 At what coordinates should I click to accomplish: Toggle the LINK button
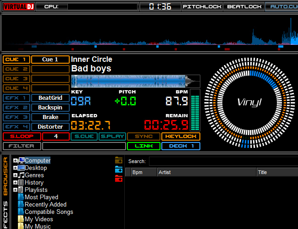coord(143,146)
